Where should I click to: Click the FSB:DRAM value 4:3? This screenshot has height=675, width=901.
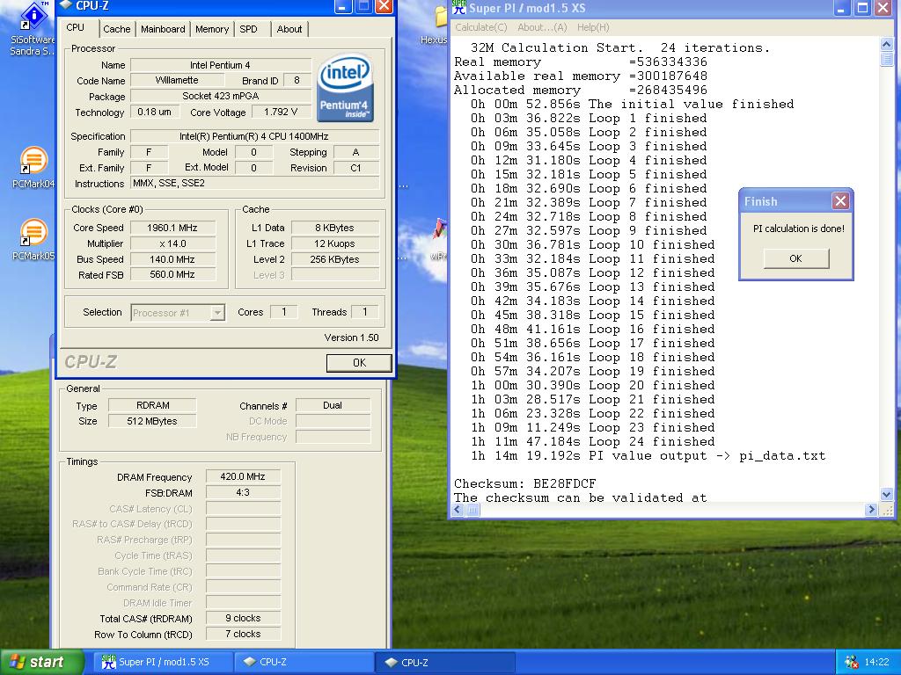coord(243,492)
